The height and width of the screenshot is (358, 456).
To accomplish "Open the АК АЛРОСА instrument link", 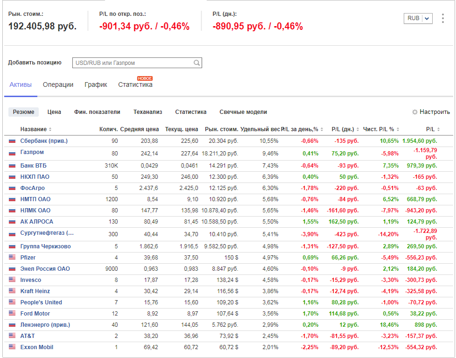I will pyautogui.click(x=37, y=222).
